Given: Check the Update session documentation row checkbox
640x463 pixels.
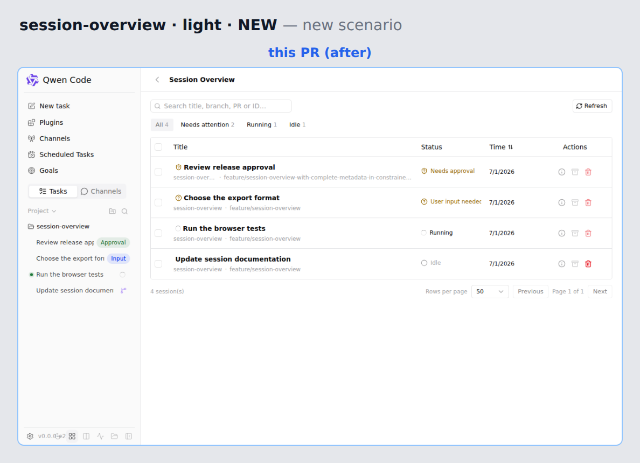Looking at the screenshot, I should (x=158, y=263).
